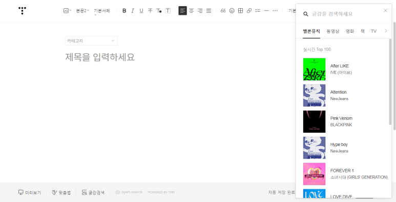The height and width of the screenshot is (202, 396).
Task: Select the After LIKE album thumbnail
Action: click(x=314, y=69)
